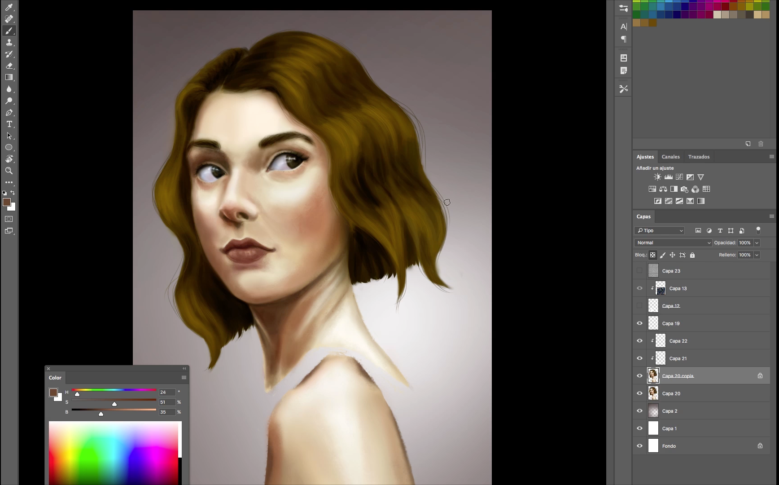779x485 pixels.
Task: Open the Paragraph panel icon
Action: coord(623,39)
